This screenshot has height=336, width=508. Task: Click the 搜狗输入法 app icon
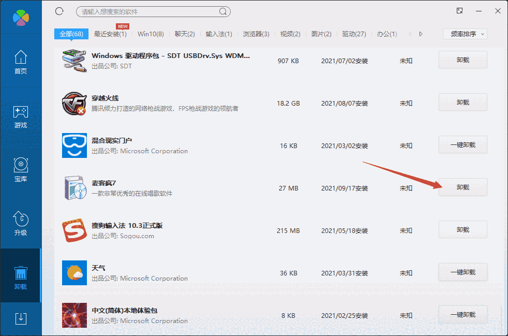74,230
